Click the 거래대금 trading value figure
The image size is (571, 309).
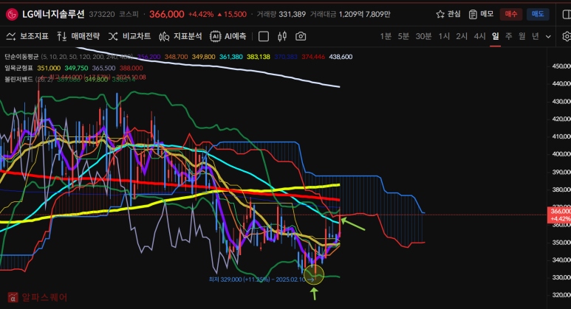(x=364, y=14)
